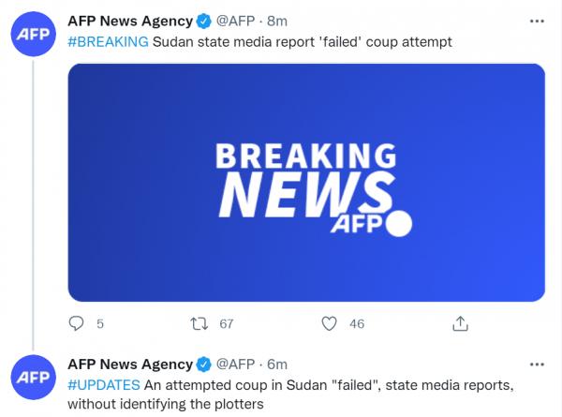Screen dimensions: 562x417
Task: Reply to the Sudan 'failed' coup tweet
Action: tap(77, 323)
